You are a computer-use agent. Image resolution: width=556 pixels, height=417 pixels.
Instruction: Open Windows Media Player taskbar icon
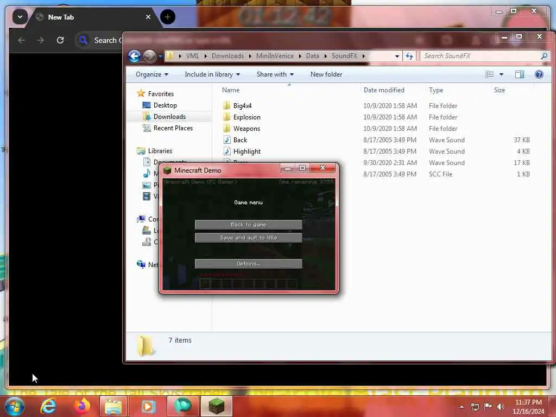pyautogui.click(x=148, y=406)
